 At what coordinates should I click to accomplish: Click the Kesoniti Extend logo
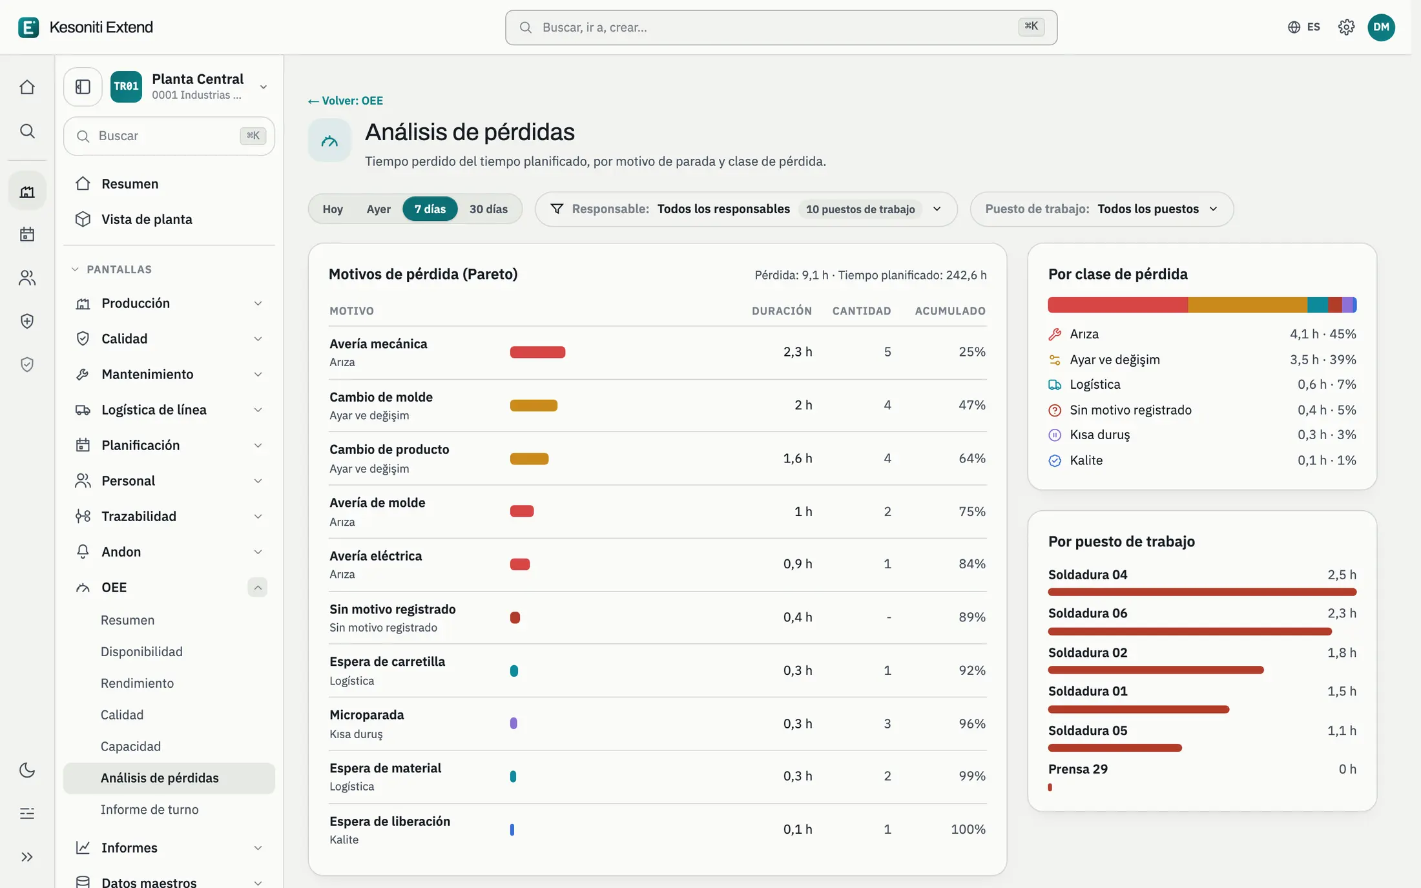click(x=28, y=27)
